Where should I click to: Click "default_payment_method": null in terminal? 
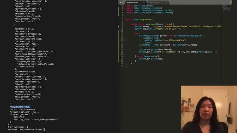pos(36,64)
